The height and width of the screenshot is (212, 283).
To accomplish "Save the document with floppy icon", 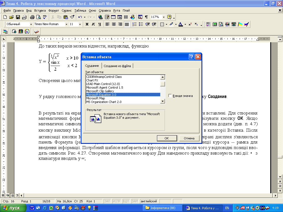I will [18, 17].
